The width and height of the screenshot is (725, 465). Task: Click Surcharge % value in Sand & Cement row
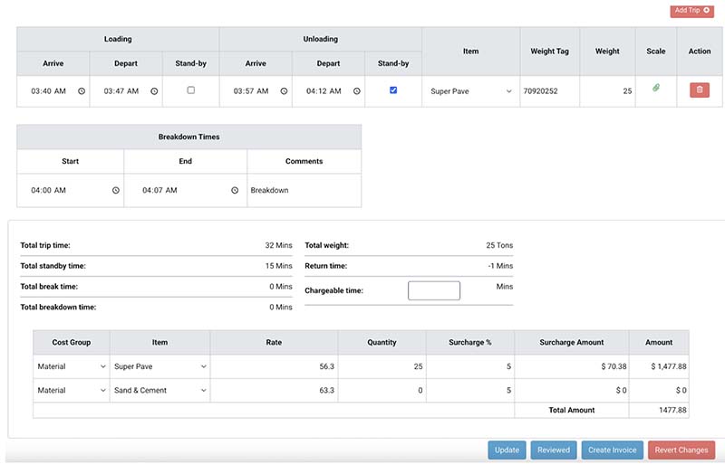[x=508, y=390]
